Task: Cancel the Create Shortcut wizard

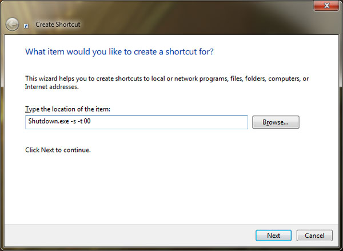Action: (314, 236)
